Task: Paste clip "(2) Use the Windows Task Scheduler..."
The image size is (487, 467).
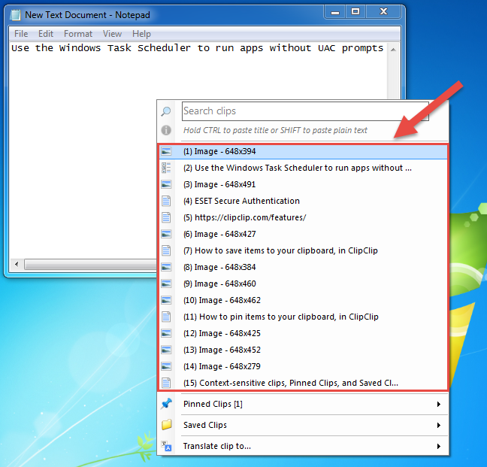Action: click(303, 168)
